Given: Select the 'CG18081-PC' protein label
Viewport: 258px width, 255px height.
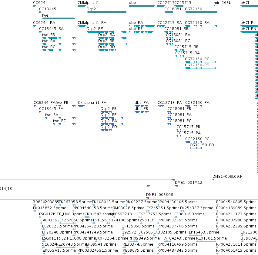Looking at the screenshot, I should click(x=179, y=121).
